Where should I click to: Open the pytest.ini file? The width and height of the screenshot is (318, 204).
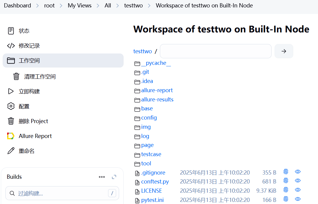click(x=152, y=200)
